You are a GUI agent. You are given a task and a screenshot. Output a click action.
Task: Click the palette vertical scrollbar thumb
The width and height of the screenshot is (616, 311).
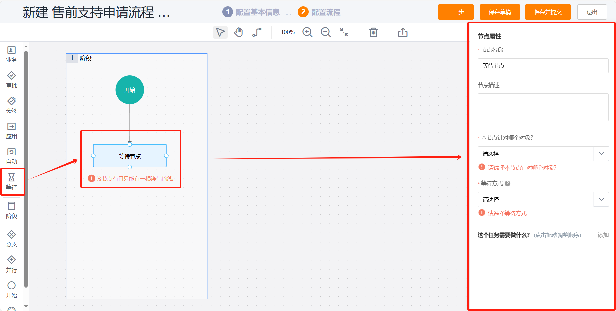click(x=26, y=169)
